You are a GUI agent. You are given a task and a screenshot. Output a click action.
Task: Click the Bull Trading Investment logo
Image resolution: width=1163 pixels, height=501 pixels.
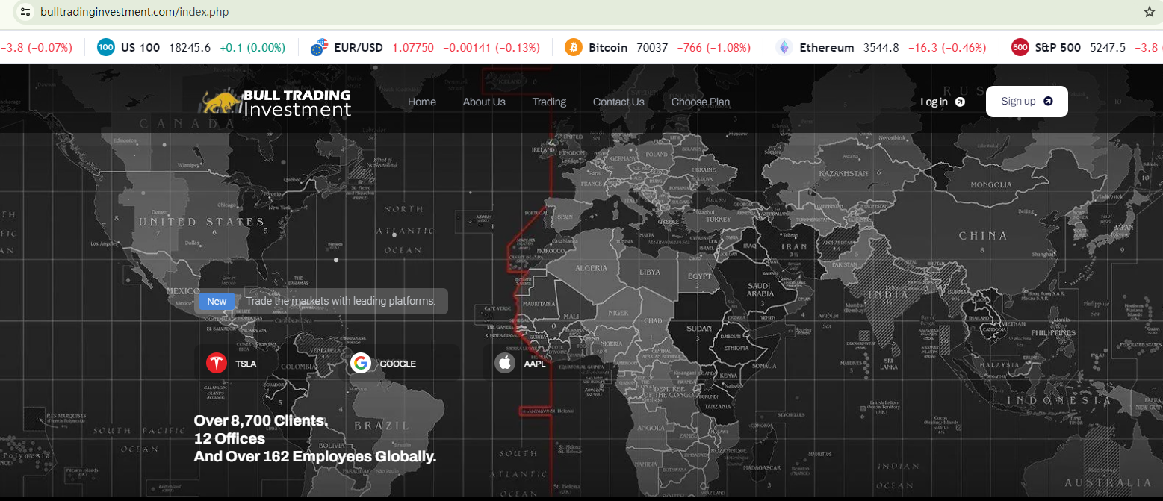pos(276,103)
